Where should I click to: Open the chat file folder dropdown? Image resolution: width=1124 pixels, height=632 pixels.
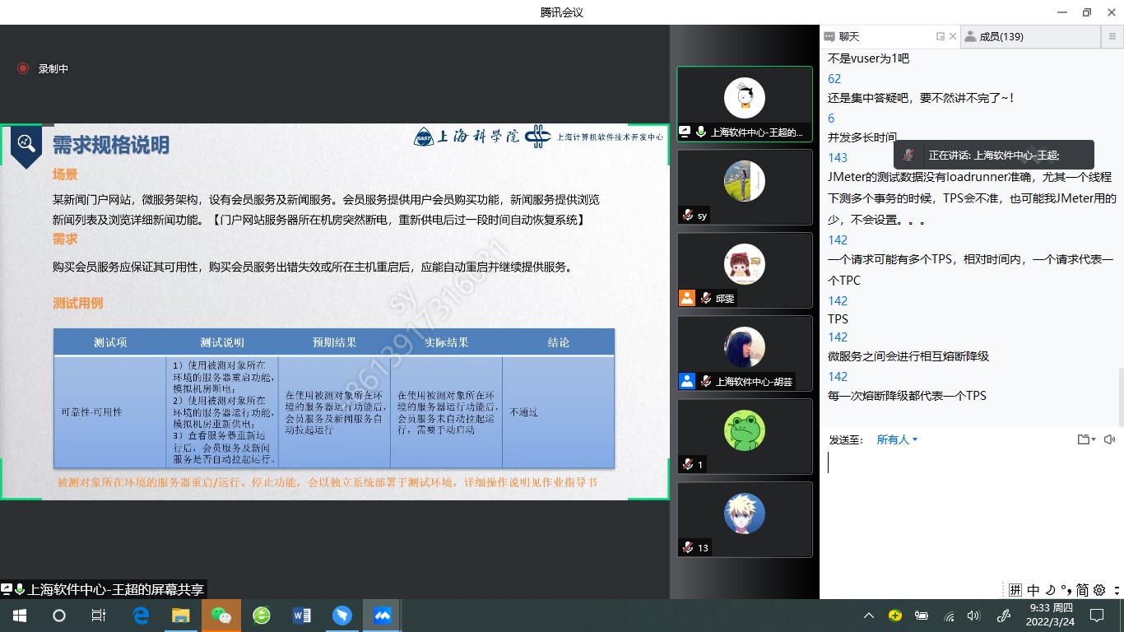point(1086,439)
